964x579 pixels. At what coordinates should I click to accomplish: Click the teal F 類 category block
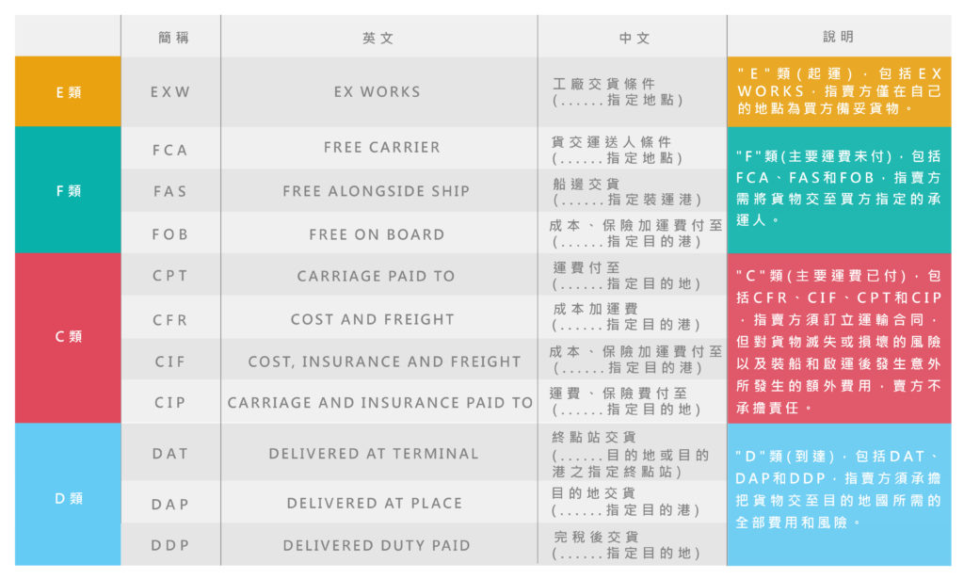(x=68, y=191)
